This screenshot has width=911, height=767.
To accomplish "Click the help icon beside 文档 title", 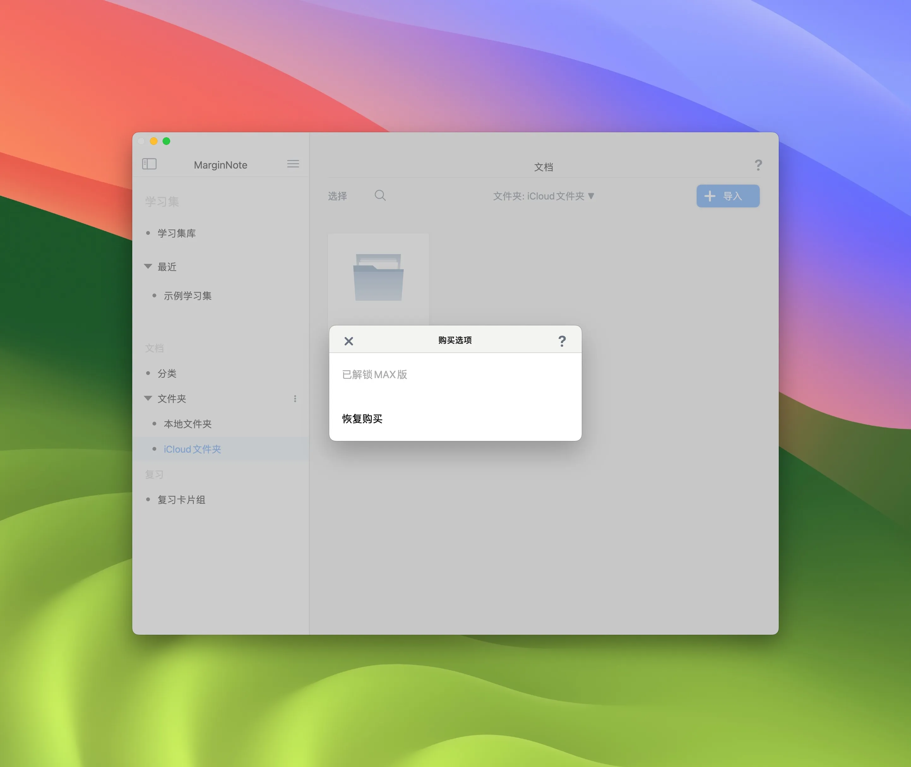I will (758, 165).
